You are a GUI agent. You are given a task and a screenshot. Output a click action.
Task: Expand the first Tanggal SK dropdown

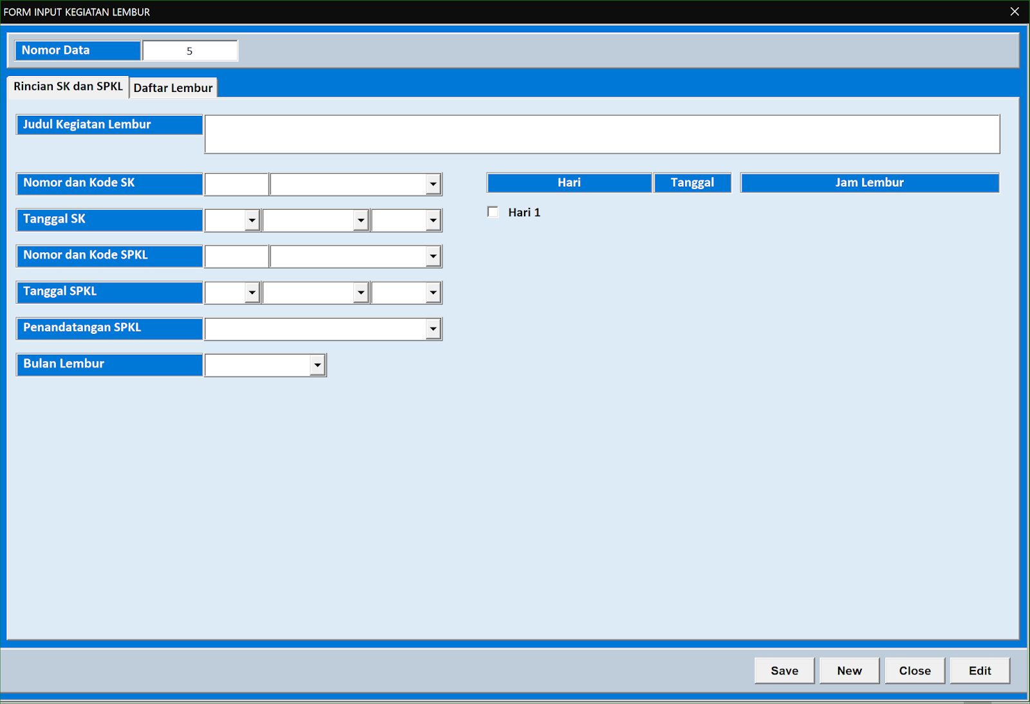250,220
